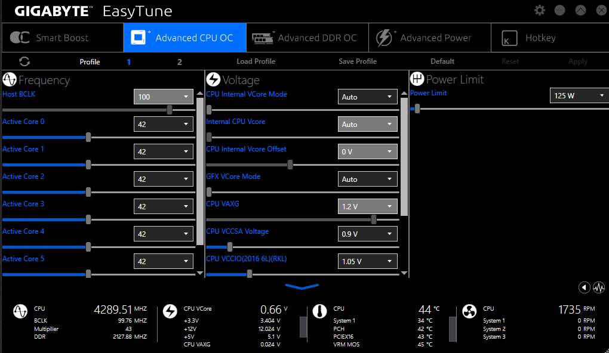Switch to the Advanced DDR OC tab
The height and width of the screenshot is (353, 609).
(x=307, y=38)
